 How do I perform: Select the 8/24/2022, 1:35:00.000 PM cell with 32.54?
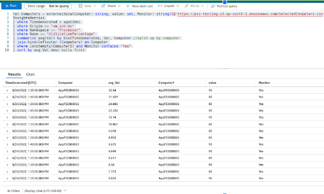[x=30, y=90]
